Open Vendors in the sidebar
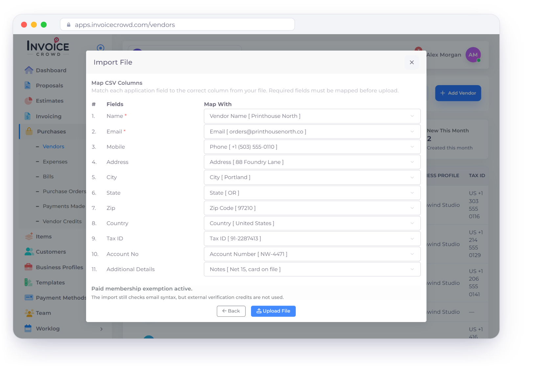This screenshot has height=368, width=552. 54,147
